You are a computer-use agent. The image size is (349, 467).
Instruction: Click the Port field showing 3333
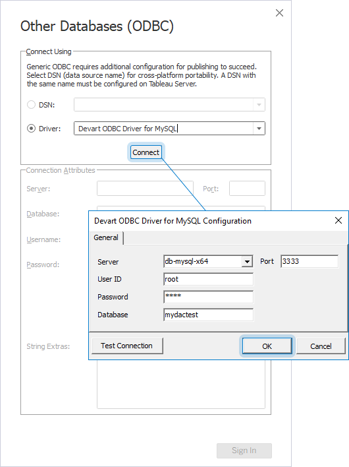[x=309, y=261]
